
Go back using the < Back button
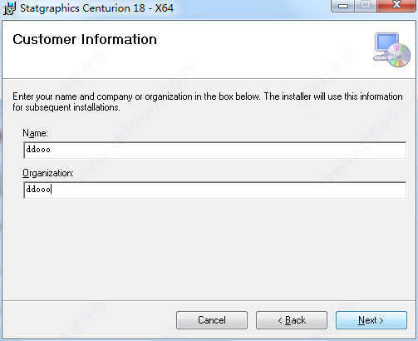point(292,320)
